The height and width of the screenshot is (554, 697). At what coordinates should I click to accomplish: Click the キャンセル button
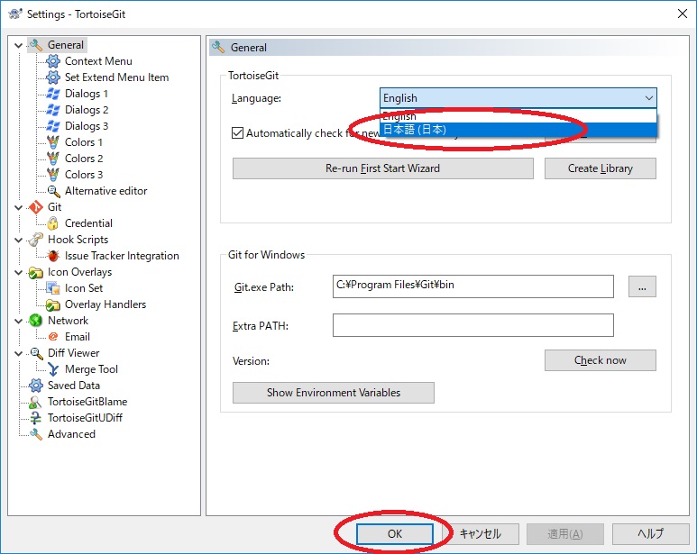click(x=480, y=534)
